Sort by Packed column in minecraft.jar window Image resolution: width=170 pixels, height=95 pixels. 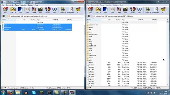tap(116, 20)
